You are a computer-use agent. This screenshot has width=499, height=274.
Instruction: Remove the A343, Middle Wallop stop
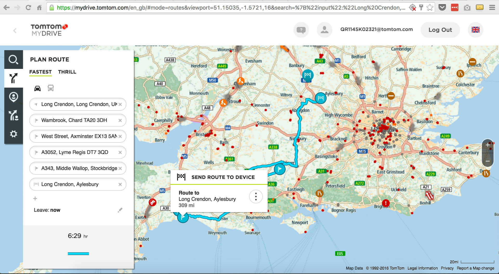pos(120,168)
